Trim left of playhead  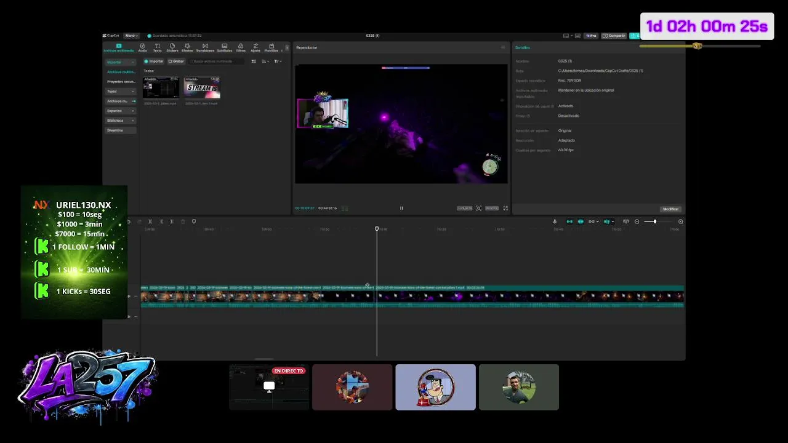pyautogui.click(x=161, y=221)
